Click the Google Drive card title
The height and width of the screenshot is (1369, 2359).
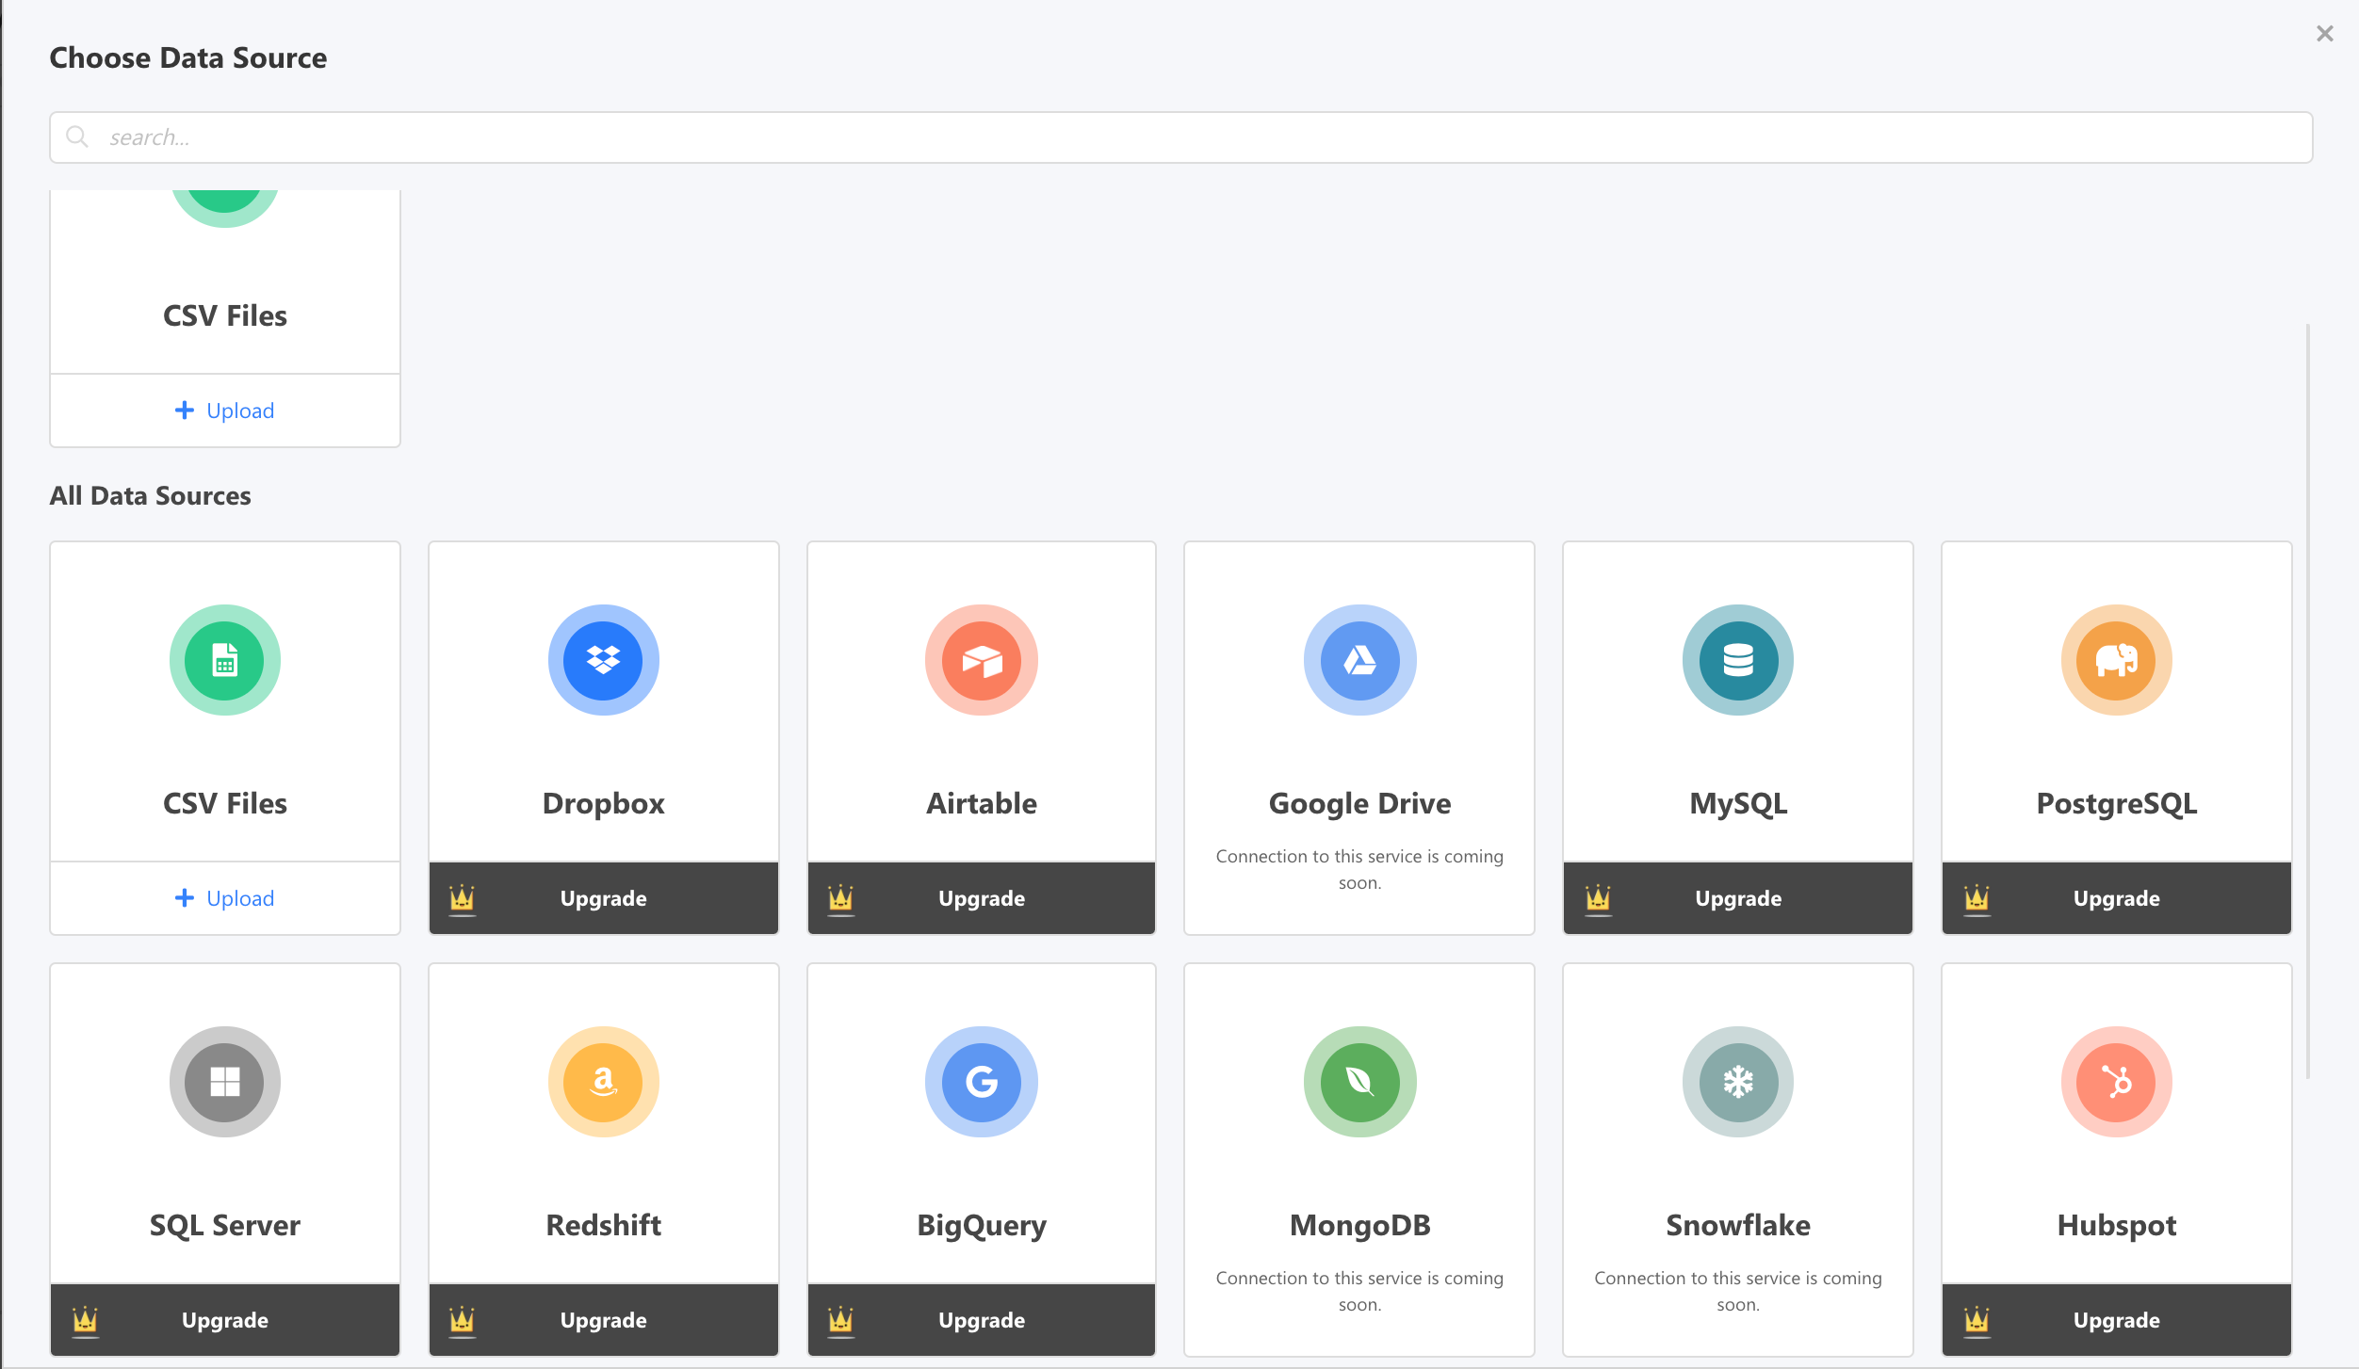click(1359, 803)
